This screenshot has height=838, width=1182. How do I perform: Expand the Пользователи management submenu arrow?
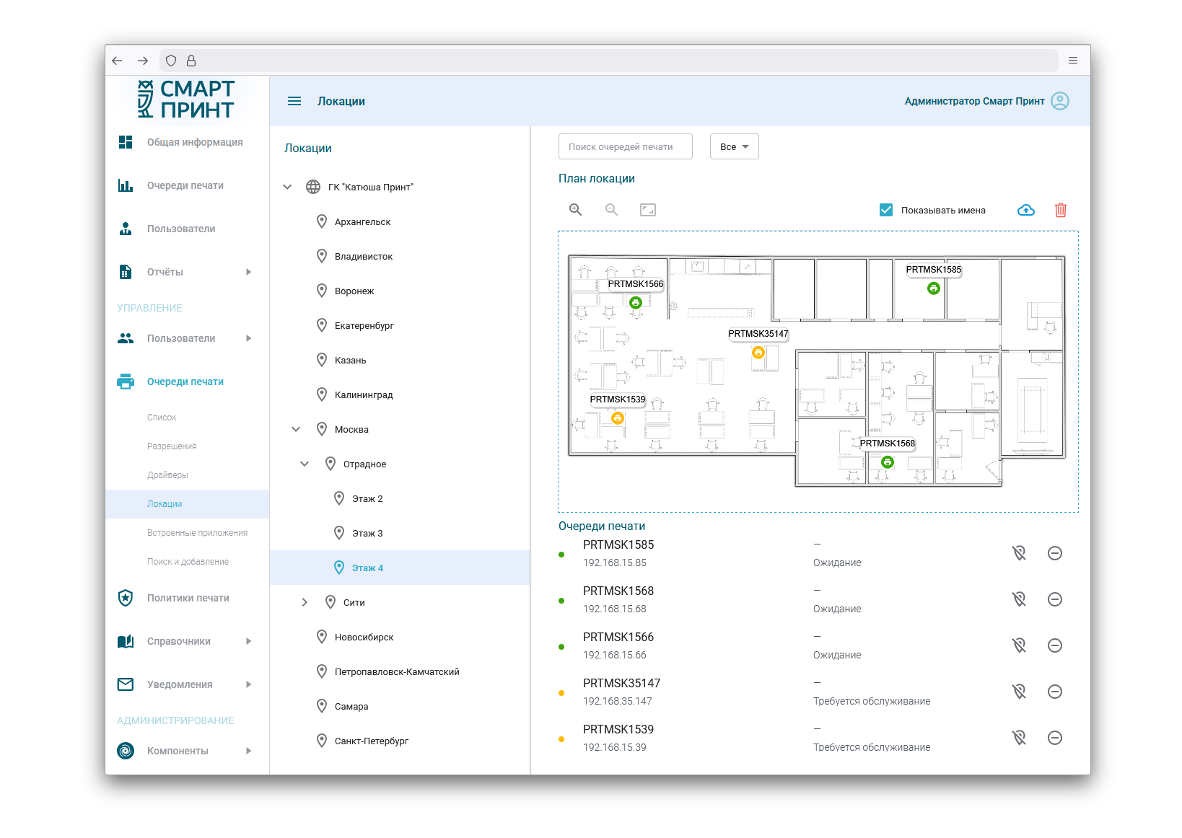coord(248,338)
